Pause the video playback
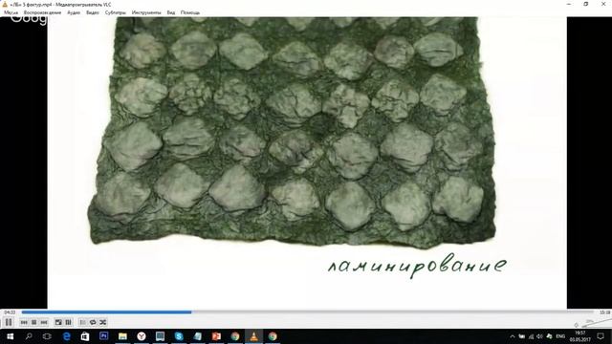Viewport: 612px width, 344px height. (x=9, y=322)
